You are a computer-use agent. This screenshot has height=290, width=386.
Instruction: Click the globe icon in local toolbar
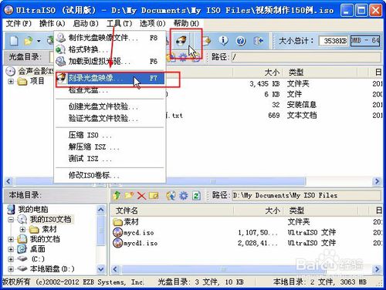[171, 196]
